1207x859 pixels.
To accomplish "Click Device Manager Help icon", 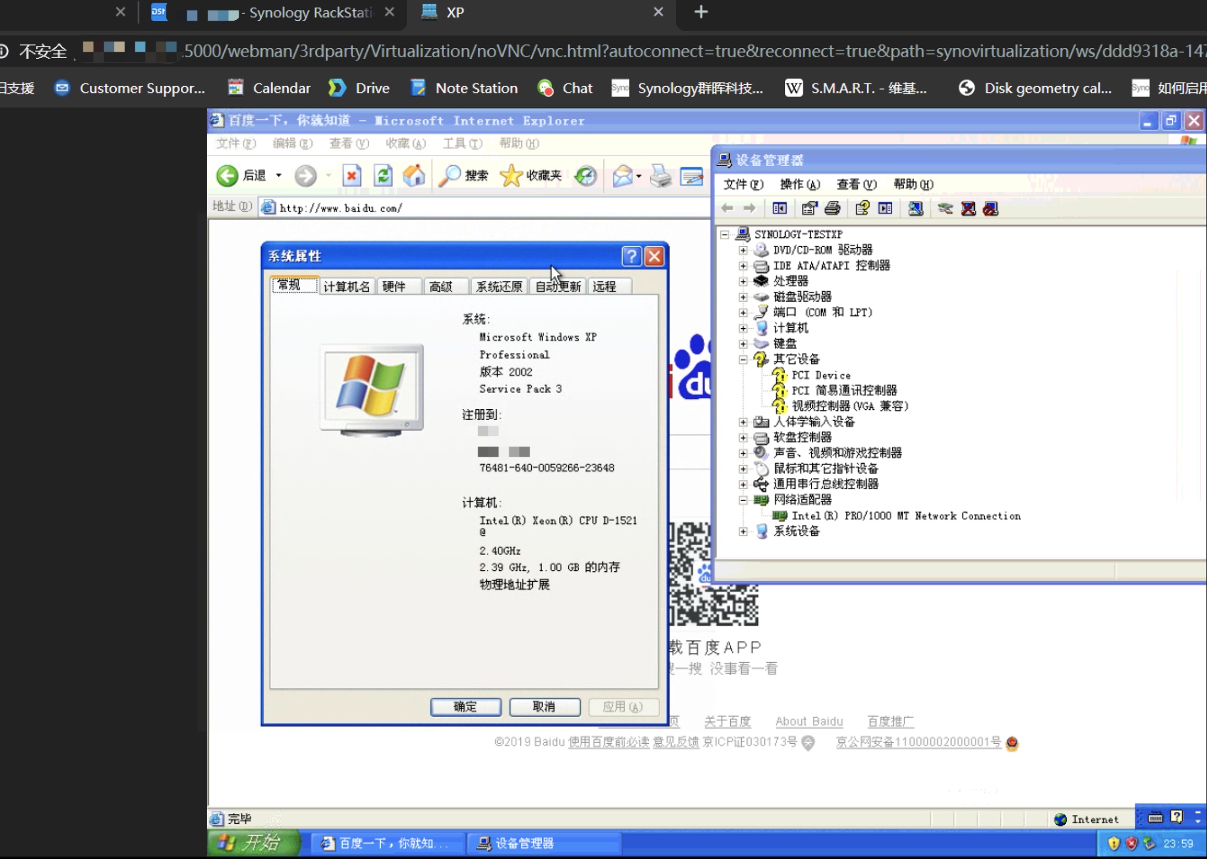I will pos(863,208).
